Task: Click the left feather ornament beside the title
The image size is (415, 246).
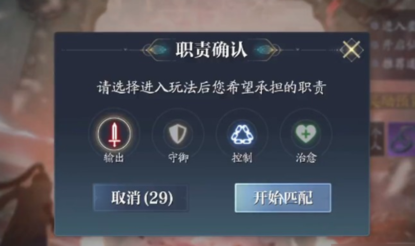Action: pos(158,50)
